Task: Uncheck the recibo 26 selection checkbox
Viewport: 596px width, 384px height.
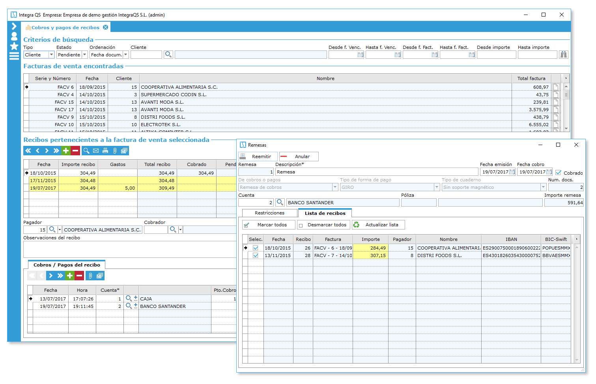Action: tap(256, 248)
